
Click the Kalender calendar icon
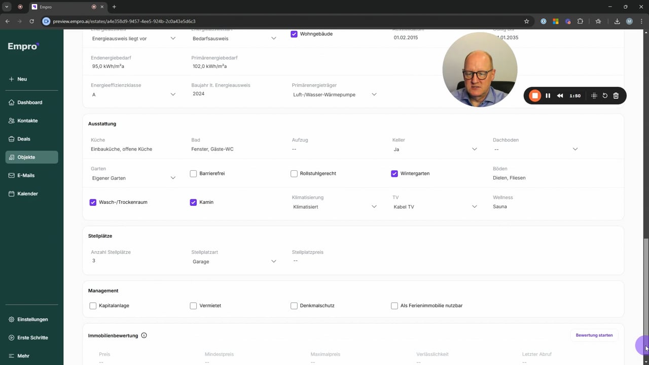(x=12, y=194)
